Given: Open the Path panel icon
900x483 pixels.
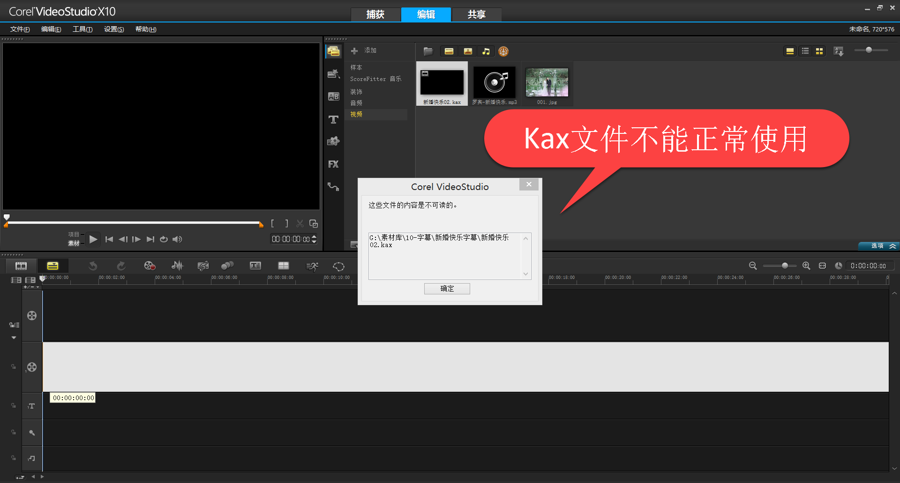Looking at the screenshot, I should tap(334, 187).
